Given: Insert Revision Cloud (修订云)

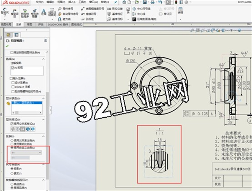Looking at the screenshot, I should tap(165, 14).
